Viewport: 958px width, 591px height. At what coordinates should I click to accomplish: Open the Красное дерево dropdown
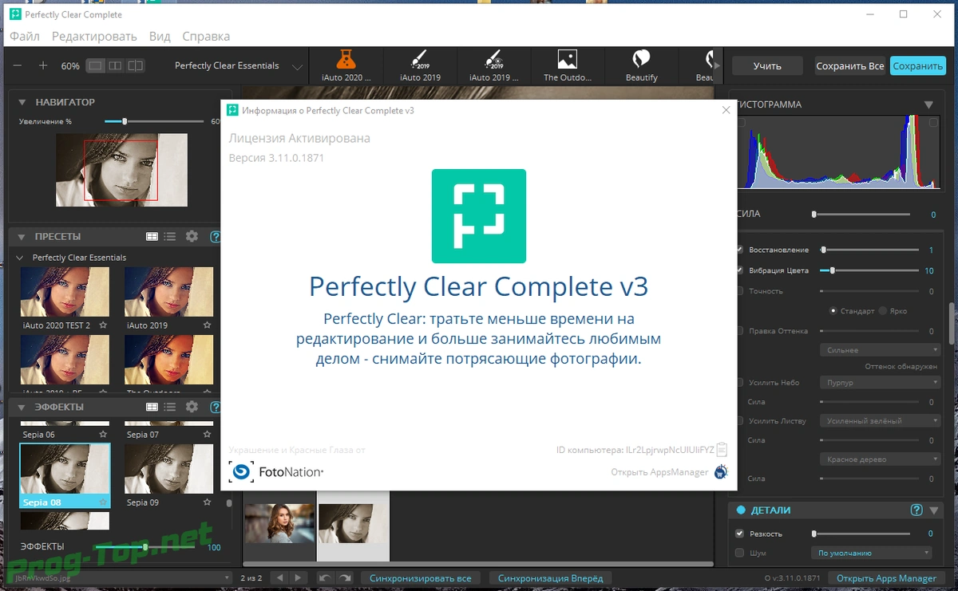(880, 459)
